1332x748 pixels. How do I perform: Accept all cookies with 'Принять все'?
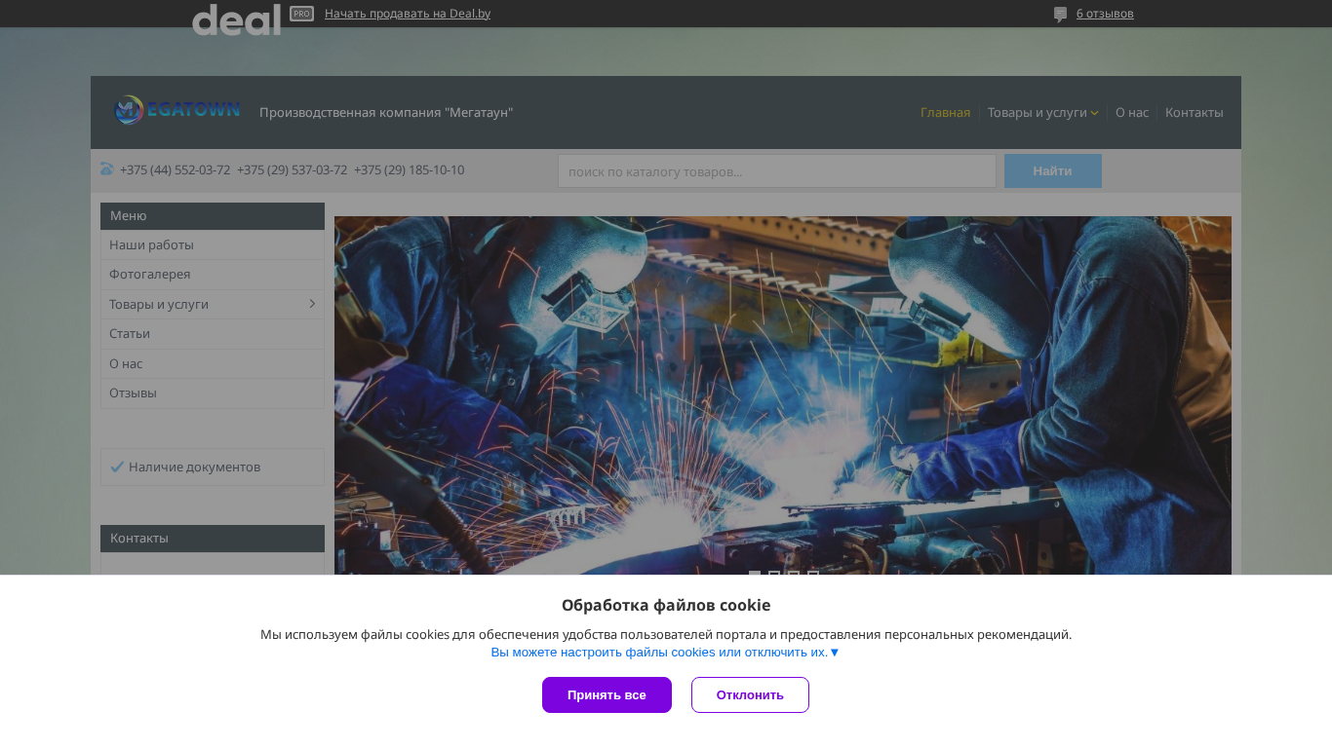(x=607, y=695)
